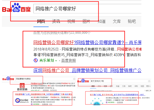Screen dimensions: 154x110
Task: Expand the arrow next to the www.szin.cn URL
Action: pyautogui.click(x=41, y=90)
